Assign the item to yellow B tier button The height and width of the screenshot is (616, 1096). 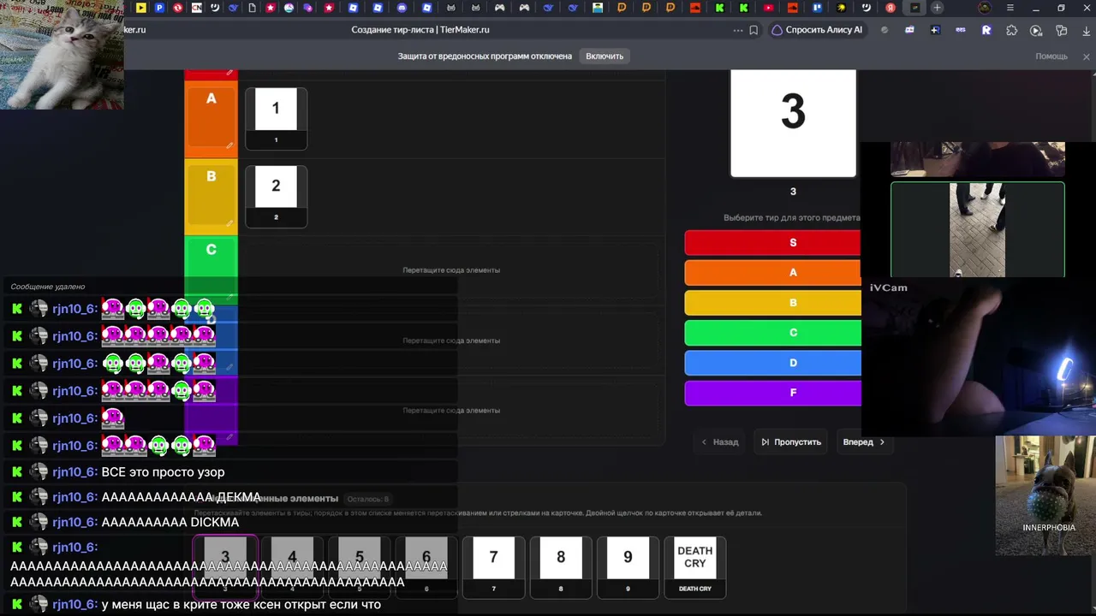(772, 303)
